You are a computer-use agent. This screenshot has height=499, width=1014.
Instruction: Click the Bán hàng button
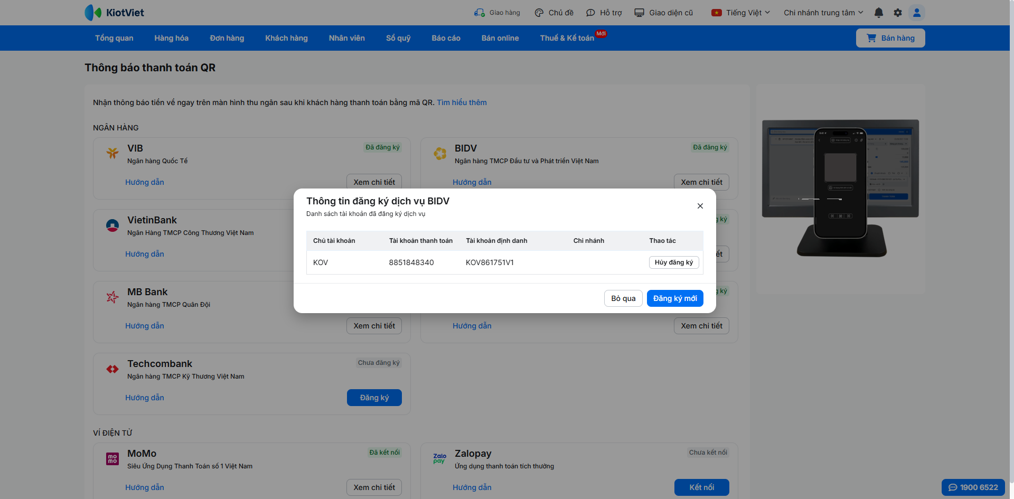click(x=890, y=38)
